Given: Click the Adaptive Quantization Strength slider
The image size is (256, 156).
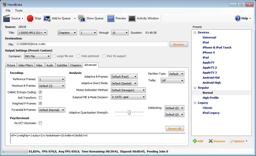Looking at the screenshot, I should click(x=129, y=113).
